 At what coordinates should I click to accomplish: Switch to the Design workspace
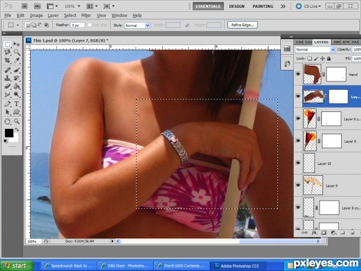point(236,6)
